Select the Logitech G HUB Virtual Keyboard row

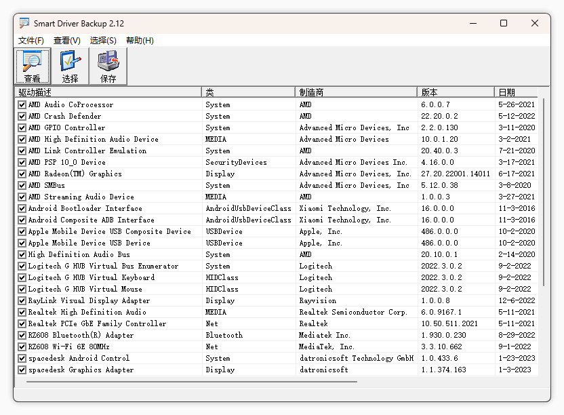(x=91, y=278)
